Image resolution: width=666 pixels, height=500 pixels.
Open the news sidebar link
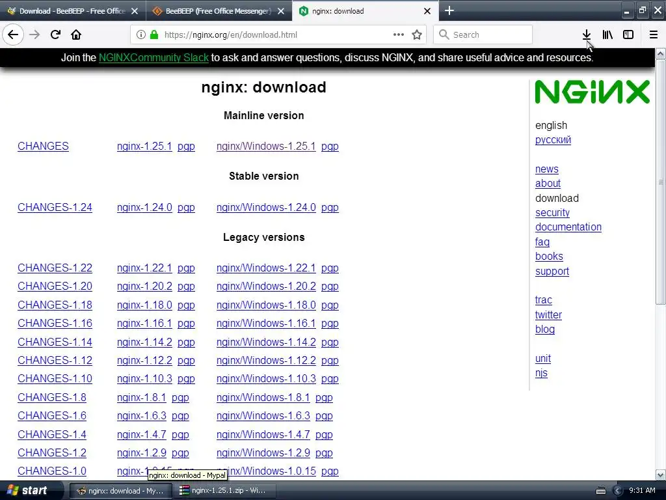point(546,169)
